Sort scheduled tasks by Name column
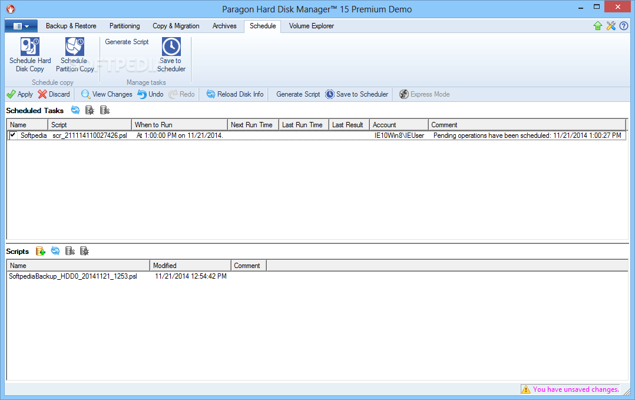The image size is (635, 400). pyautogui.click(x=28, y=125)
